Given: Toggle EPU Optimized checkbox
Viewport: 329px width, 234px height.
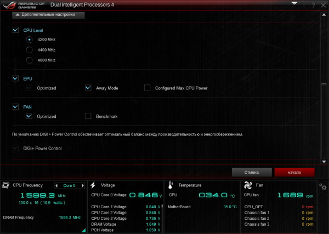Looking at the screenshot, I should [x=29, y=88].
